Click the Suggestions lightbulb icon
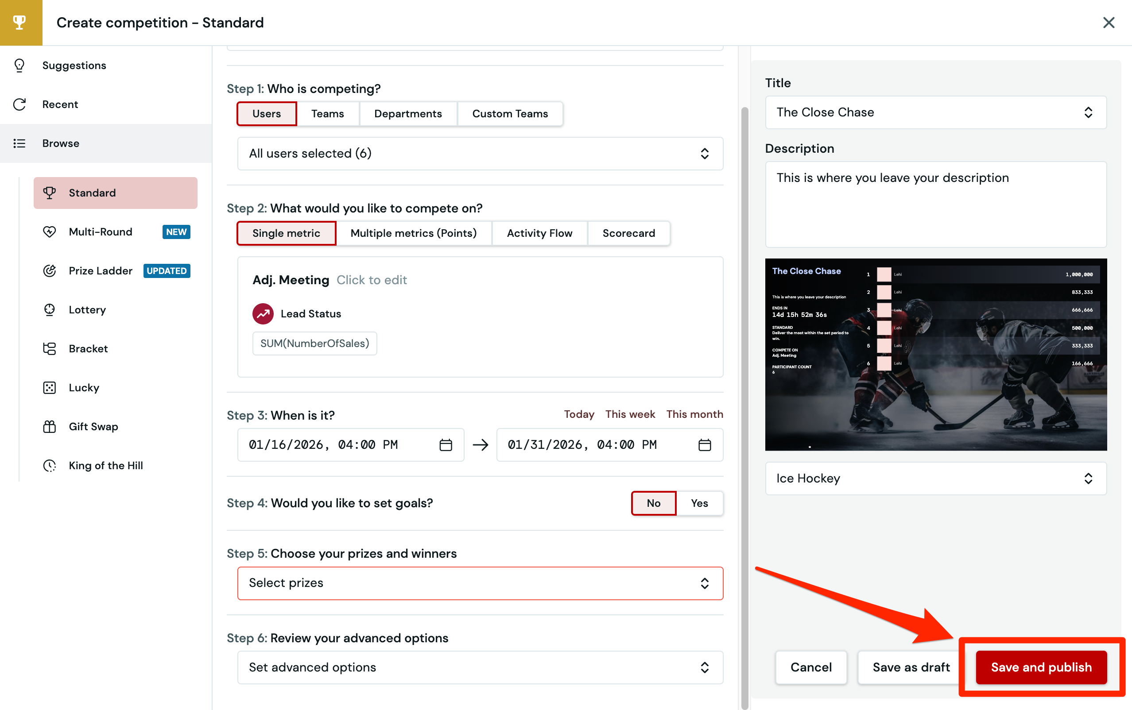 pyautogui.click(x=19, y=65)
